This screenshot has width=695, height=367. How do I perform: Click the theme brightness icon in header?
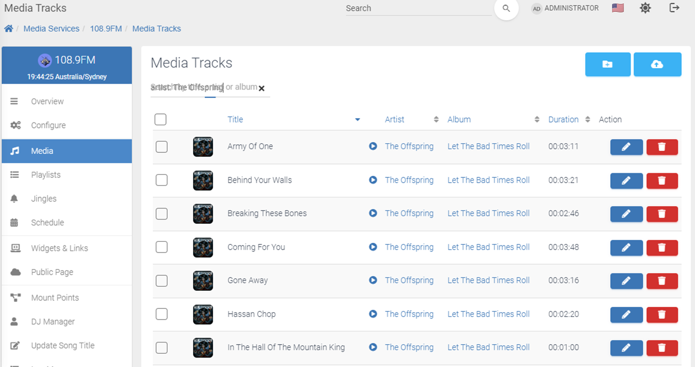(x=645, y=8)
